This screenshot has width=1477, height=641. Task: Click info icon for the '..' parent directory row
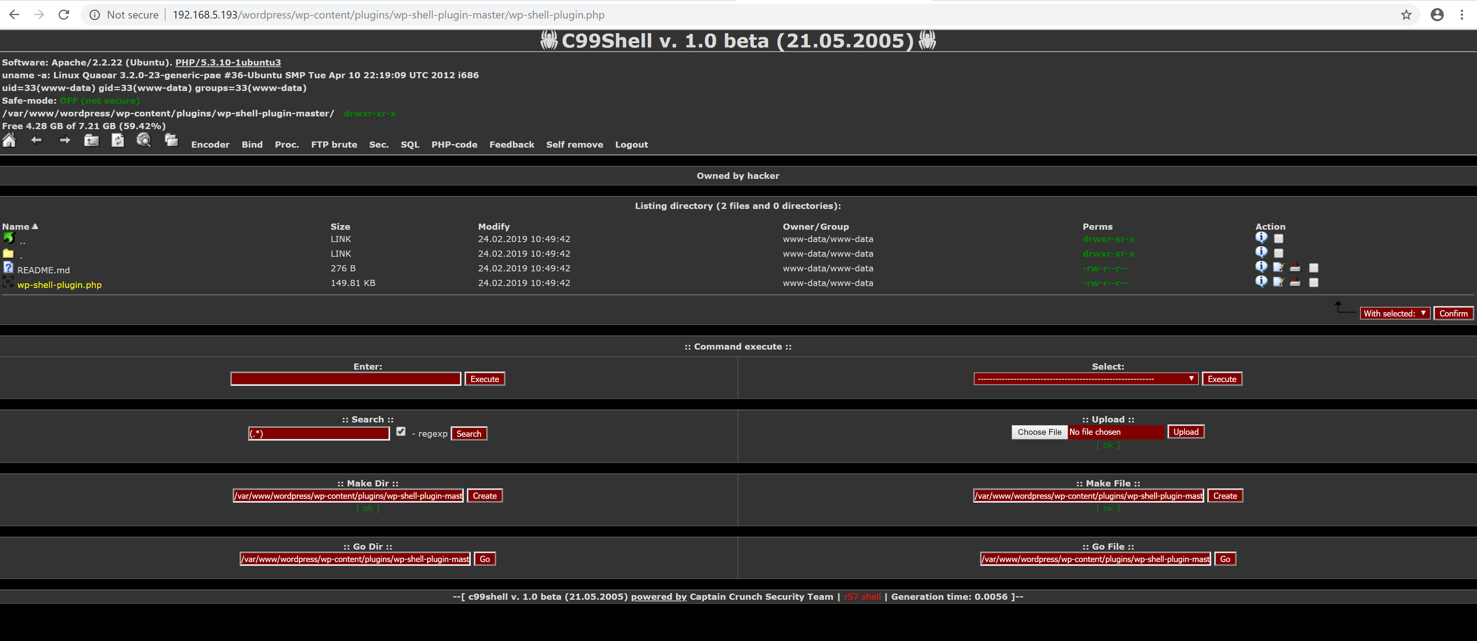point(1261,237)
